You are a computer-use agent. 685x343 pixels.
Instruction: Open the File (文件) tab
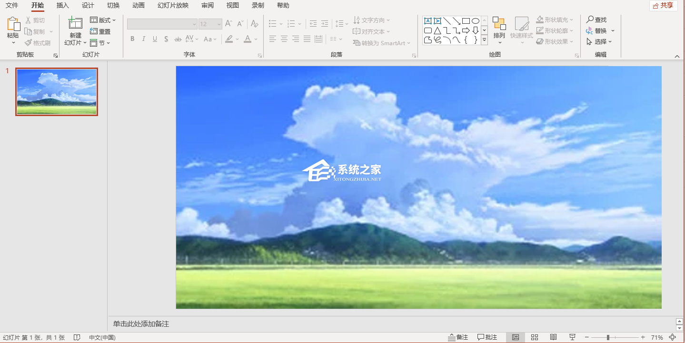12,6
